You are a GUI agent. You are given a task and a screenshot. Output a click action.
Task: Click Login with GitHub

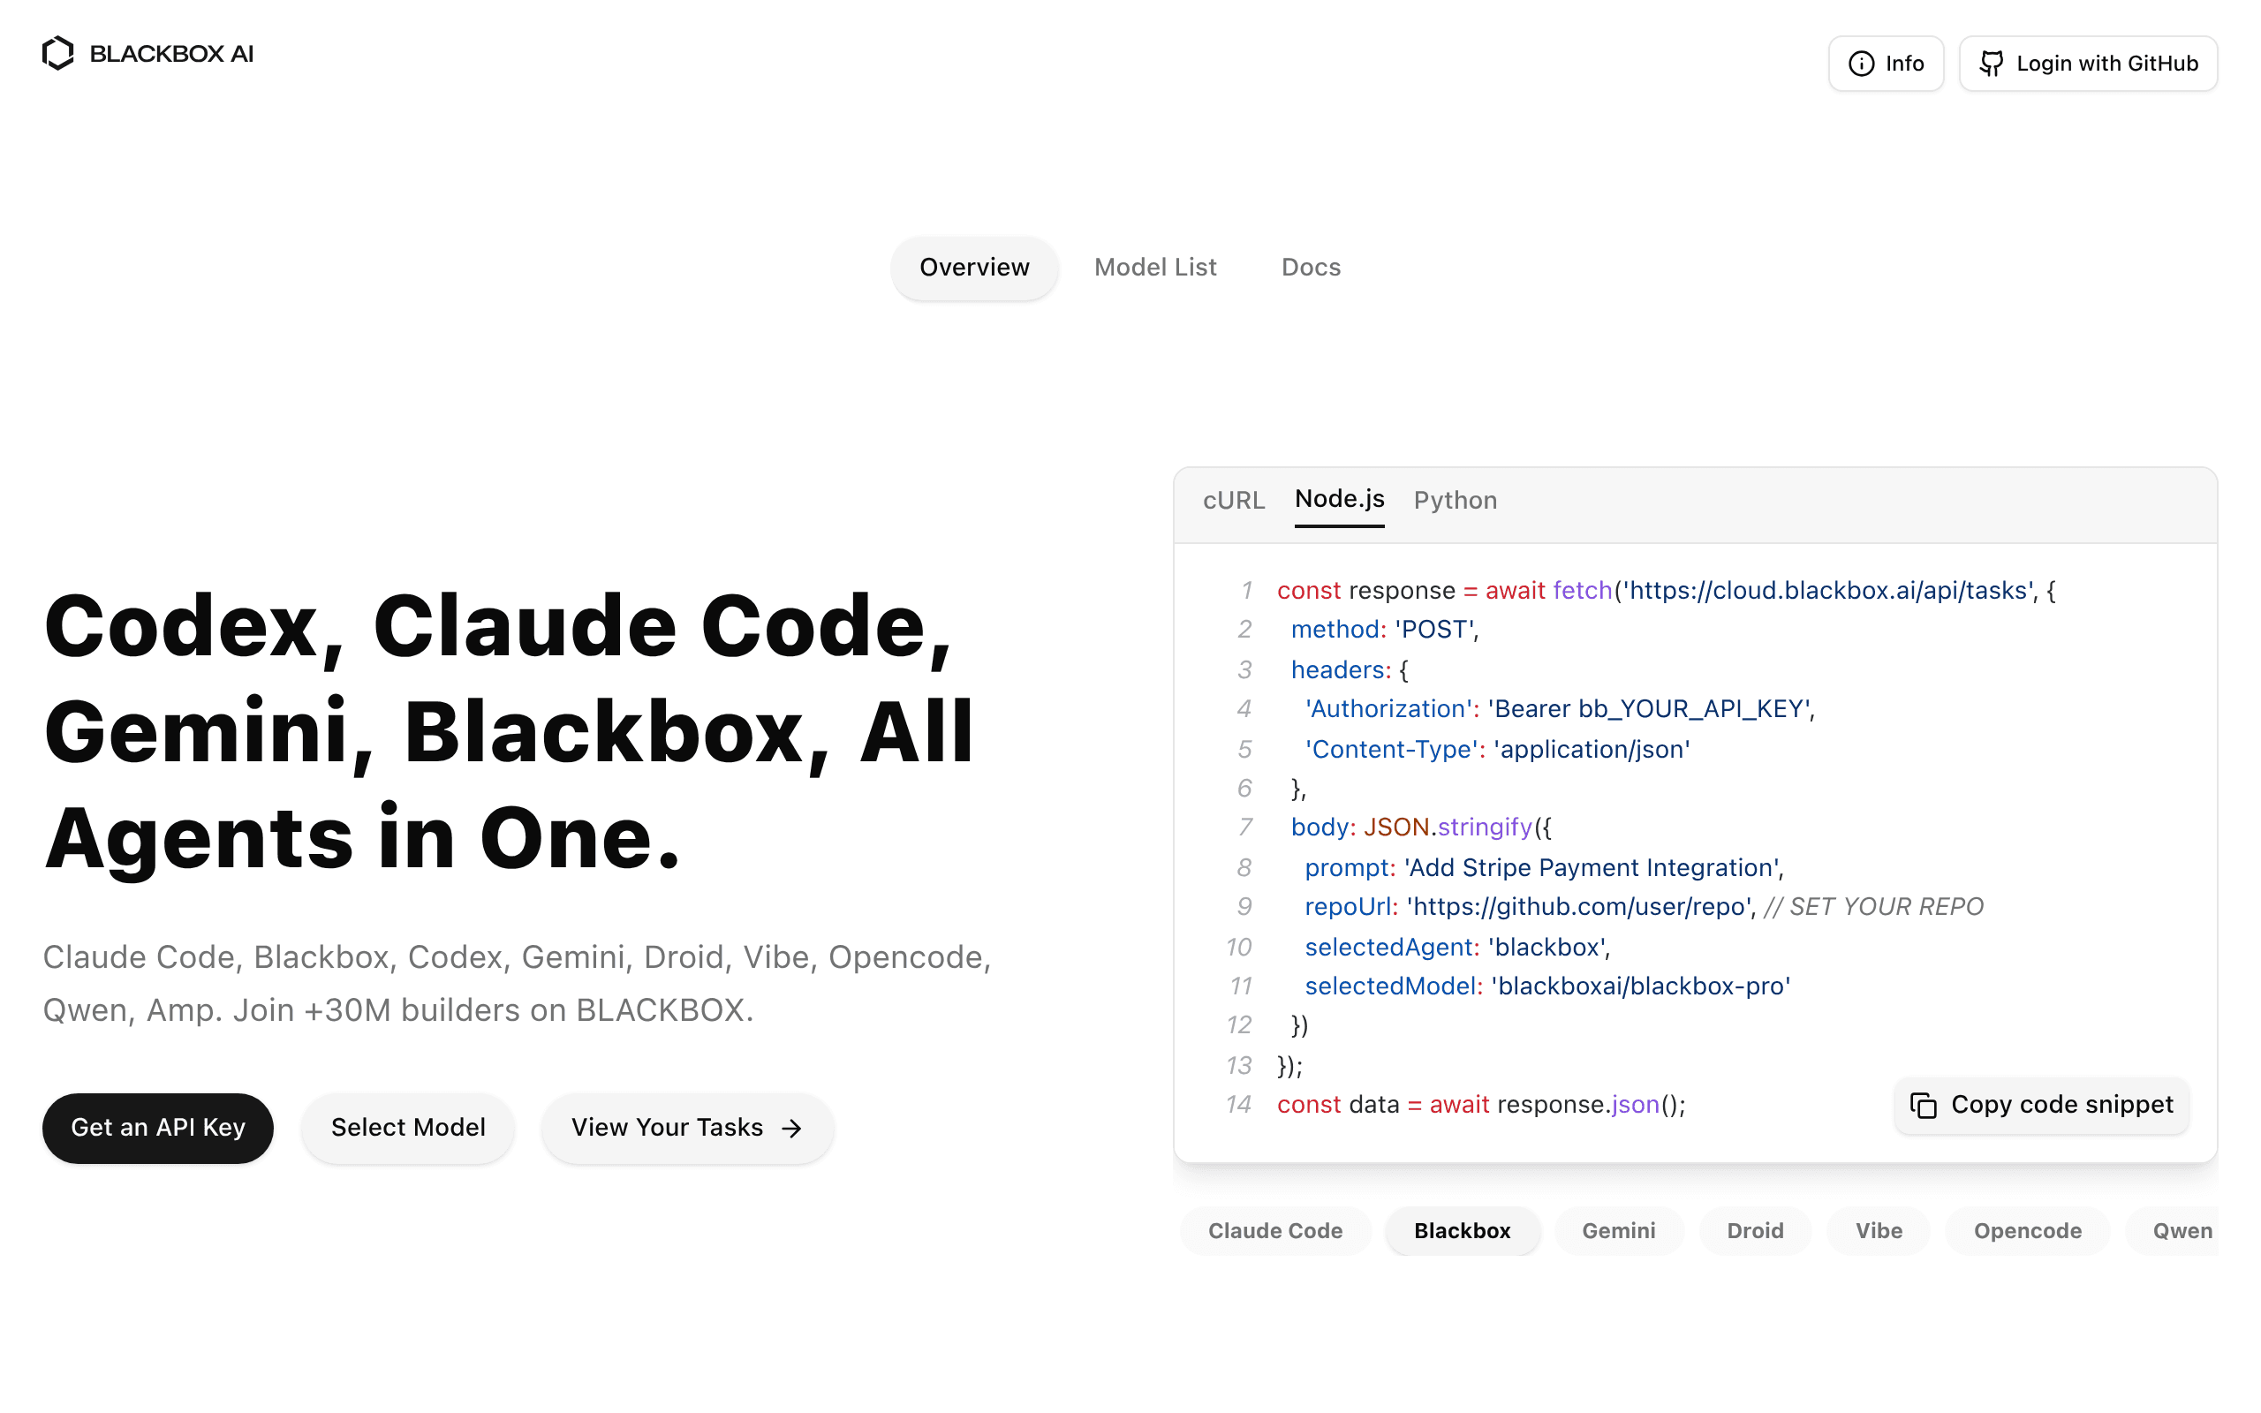point(2087,64)
